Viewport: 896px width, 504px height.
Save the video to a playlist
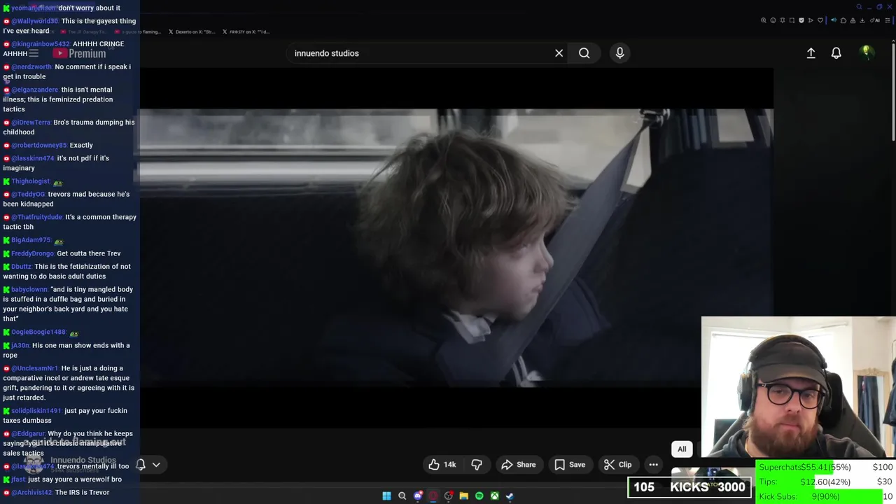pyautogui.click(x=570, y=464)
